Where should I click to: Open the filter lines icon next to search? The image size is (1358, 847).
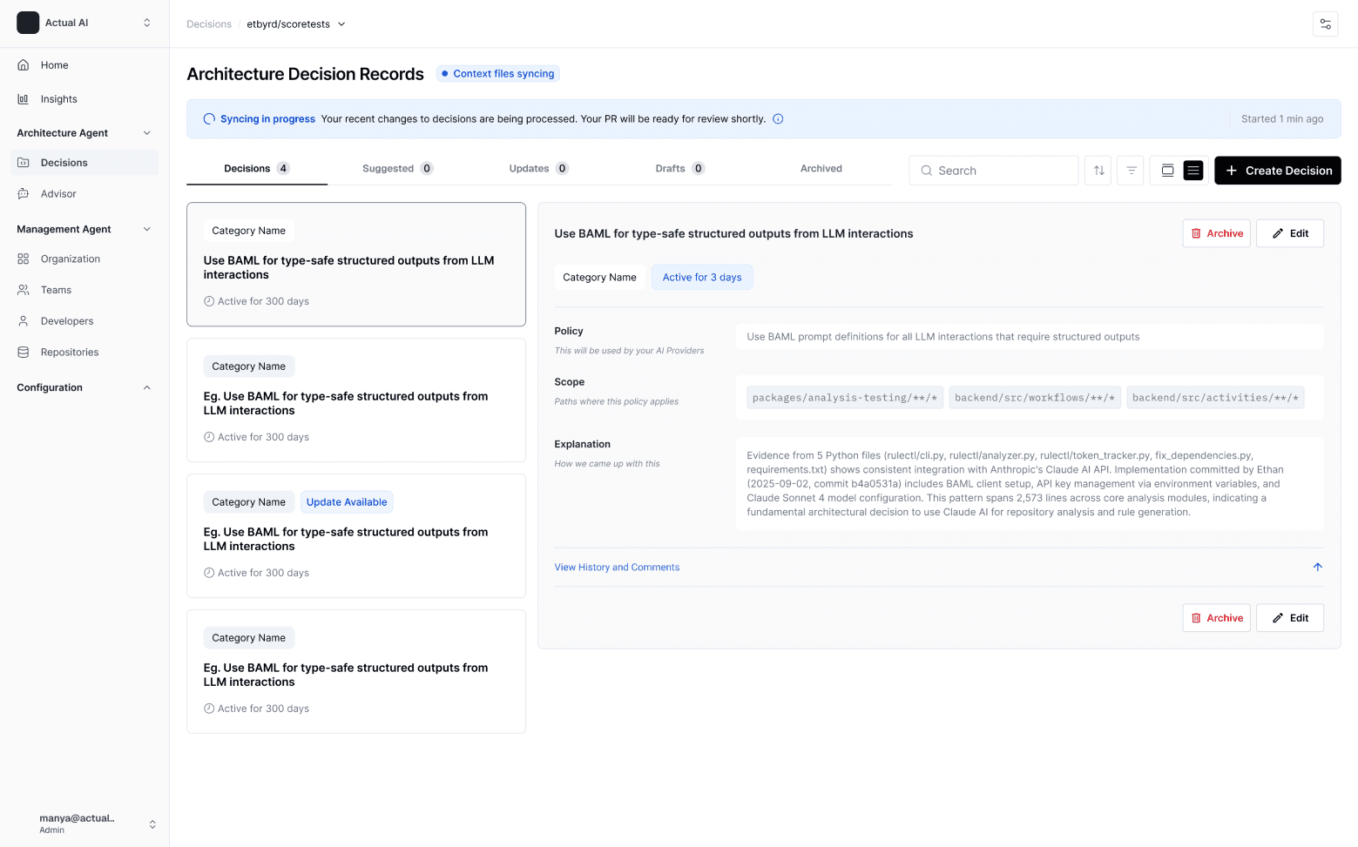click(x=1131, y=171)
